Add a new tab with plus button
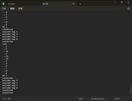 pos(80,4)
